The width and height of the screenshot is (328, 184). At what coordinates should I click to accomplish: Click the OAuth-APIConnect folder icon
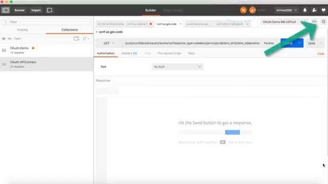4,64
